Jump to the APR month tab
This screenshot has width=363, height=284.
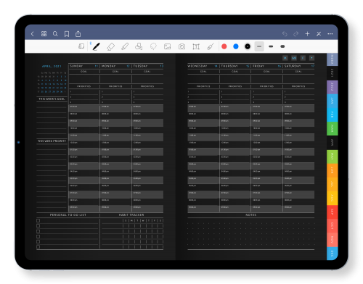point(333,143)
